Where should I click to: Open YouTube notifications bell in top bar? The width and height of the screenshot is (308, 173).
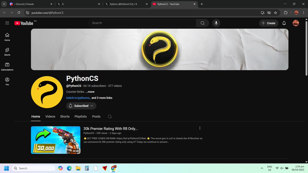[x=284, y=23]
